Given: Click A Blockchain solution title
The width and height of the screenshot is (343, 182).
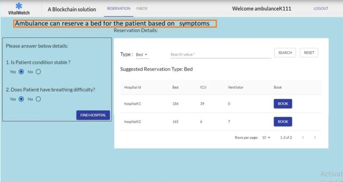Looking at the screenshot, I should tap(72, 9).
